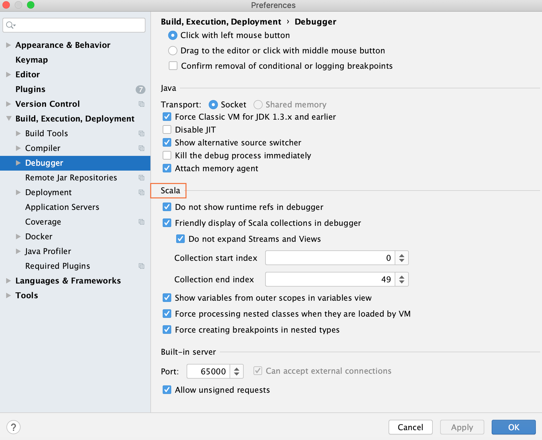This screenshot has width=542, height=440.
Task: Click the search magnifier icon in the sidebar
Action: point(10,25)
